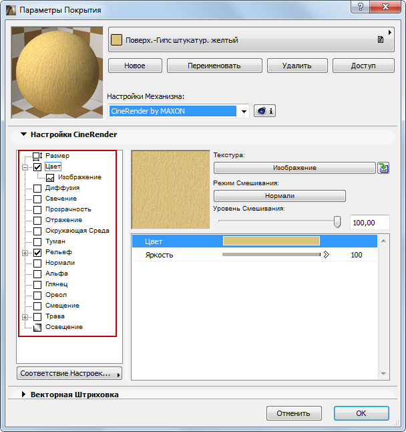Open the Соответствие Настроек menu button
406x432 pixels.
[69, 373]
